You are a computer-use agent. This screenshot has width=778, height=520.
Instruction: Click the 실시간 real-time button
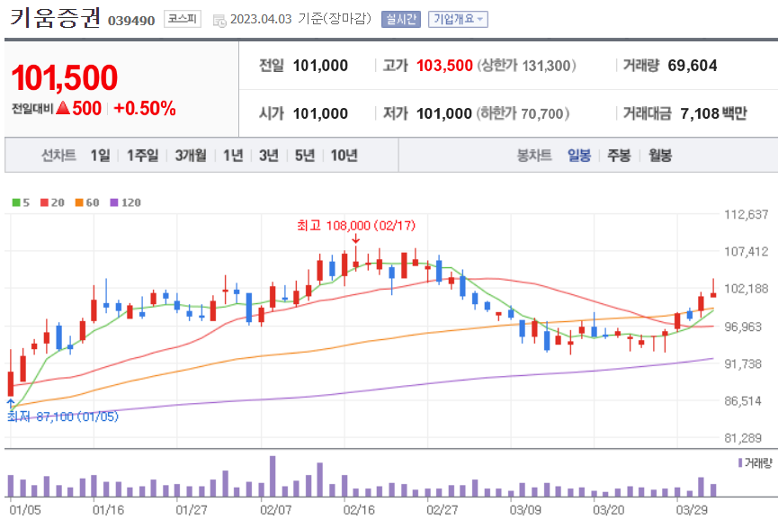point(401,20)
